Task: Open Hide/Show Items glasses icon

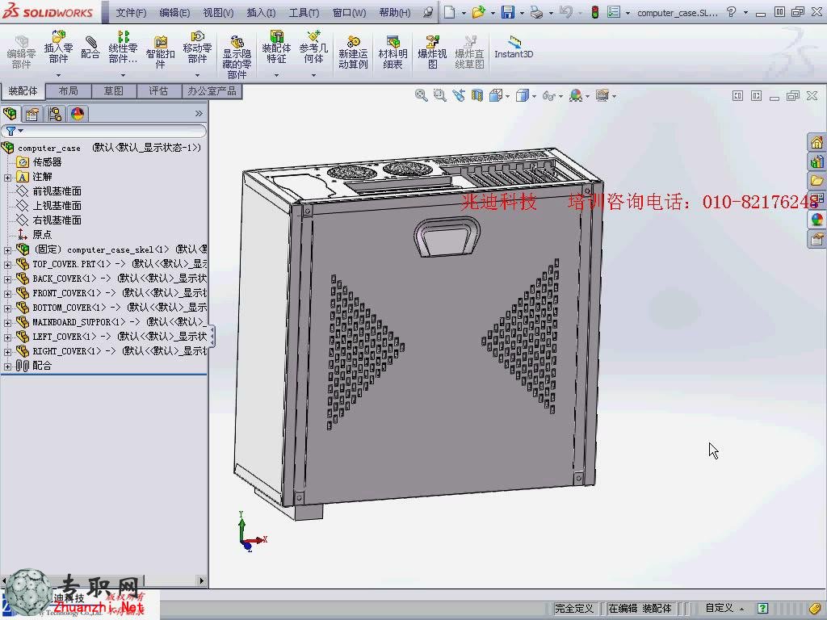Action: 549,96
